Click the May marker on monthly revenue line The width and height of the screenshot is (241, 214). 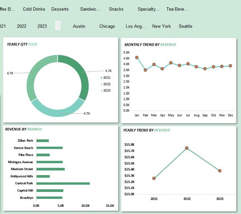171,63
